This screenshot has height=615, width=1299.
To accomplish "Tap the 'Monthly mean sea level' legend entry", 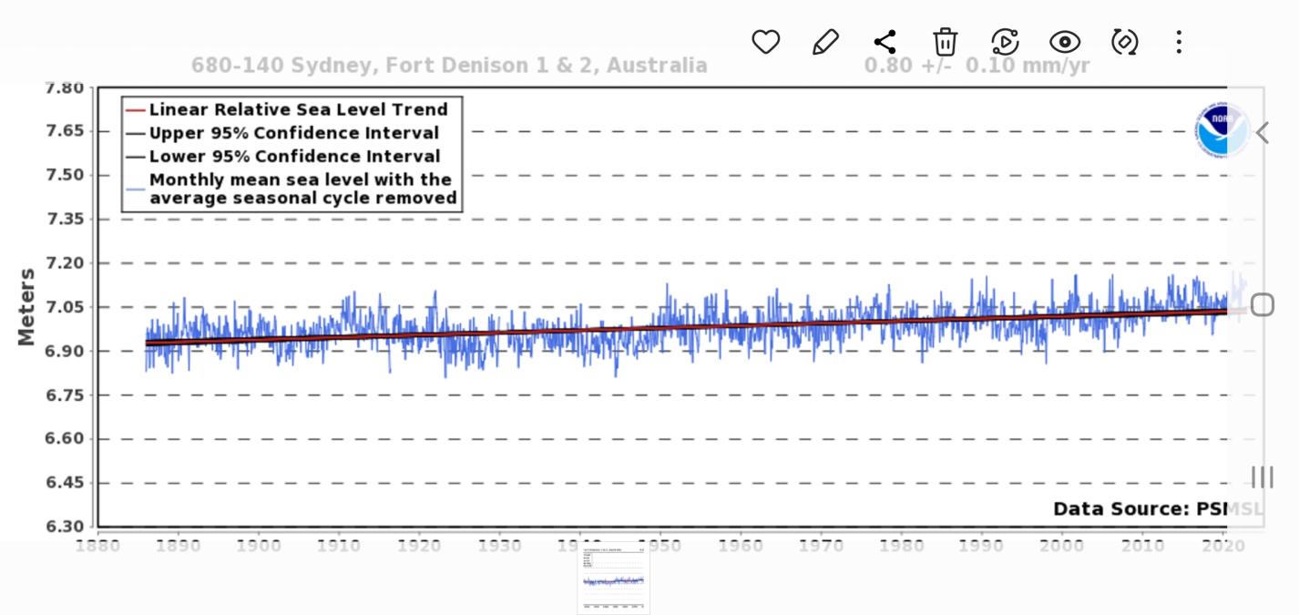I will tap(302, 189).
